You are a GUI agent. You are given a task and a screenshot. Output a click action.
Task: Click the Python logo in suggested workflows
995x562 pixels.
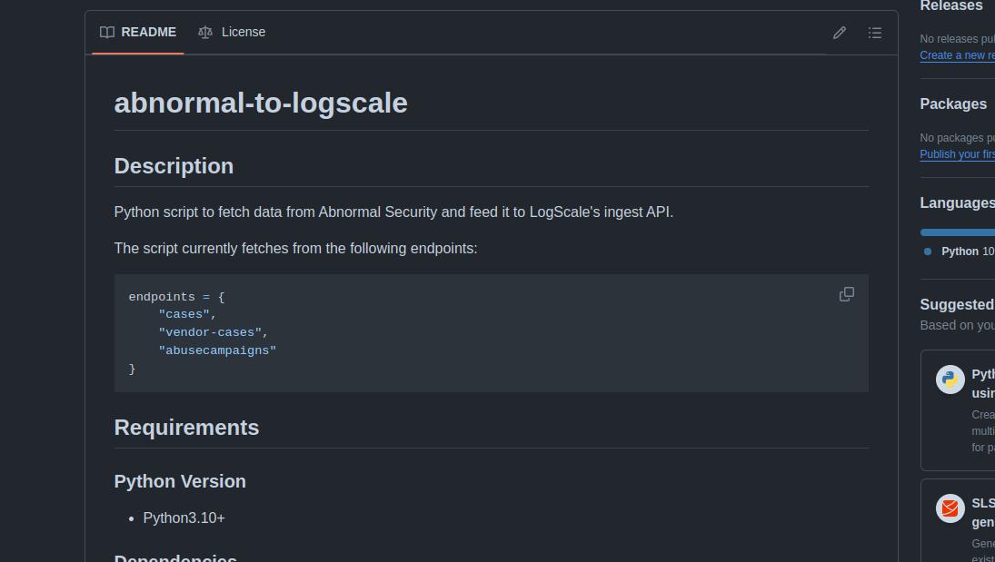pyautogui.click(x=950, y=380)
